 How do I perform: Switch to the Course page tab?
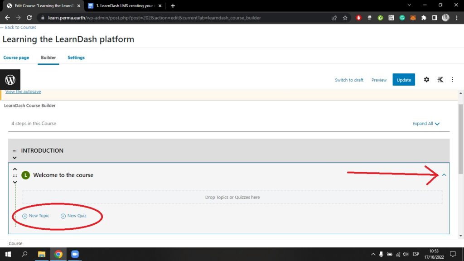tap(16, 58)
